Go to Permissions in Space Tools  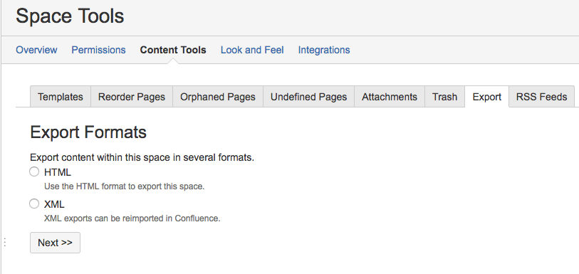point(98,50)
